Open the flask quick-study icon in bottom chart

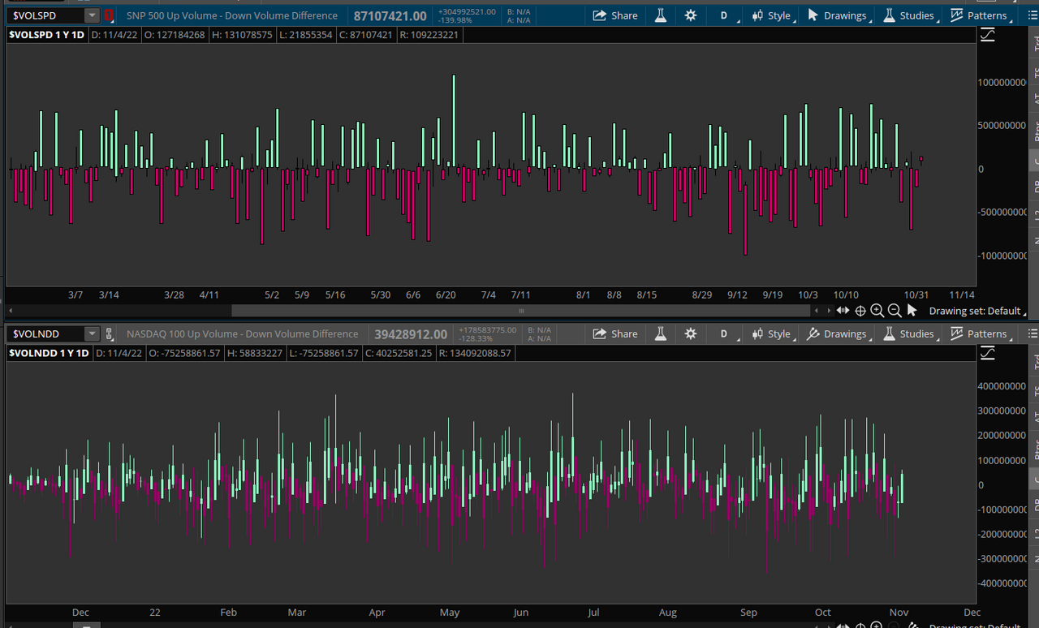pyautogui.click(x=661, y=333)
